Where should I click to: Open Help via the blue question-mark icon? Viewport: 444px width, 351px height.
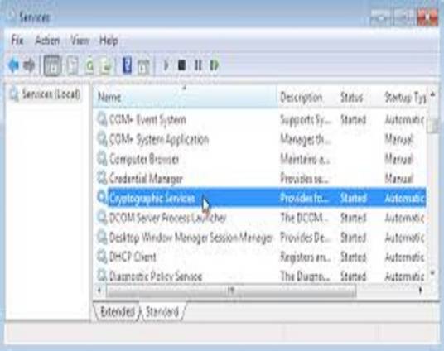click(127, 65)
